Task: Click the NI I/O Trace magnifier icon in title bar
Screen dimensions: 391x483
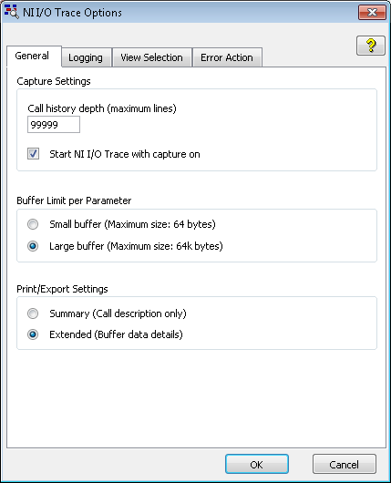Action: (12, 12)
